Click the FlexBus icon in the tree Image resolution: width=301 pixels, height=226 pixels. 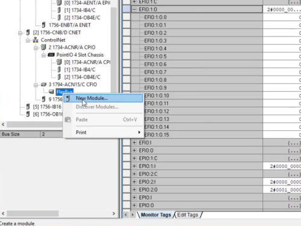[51, 92]
